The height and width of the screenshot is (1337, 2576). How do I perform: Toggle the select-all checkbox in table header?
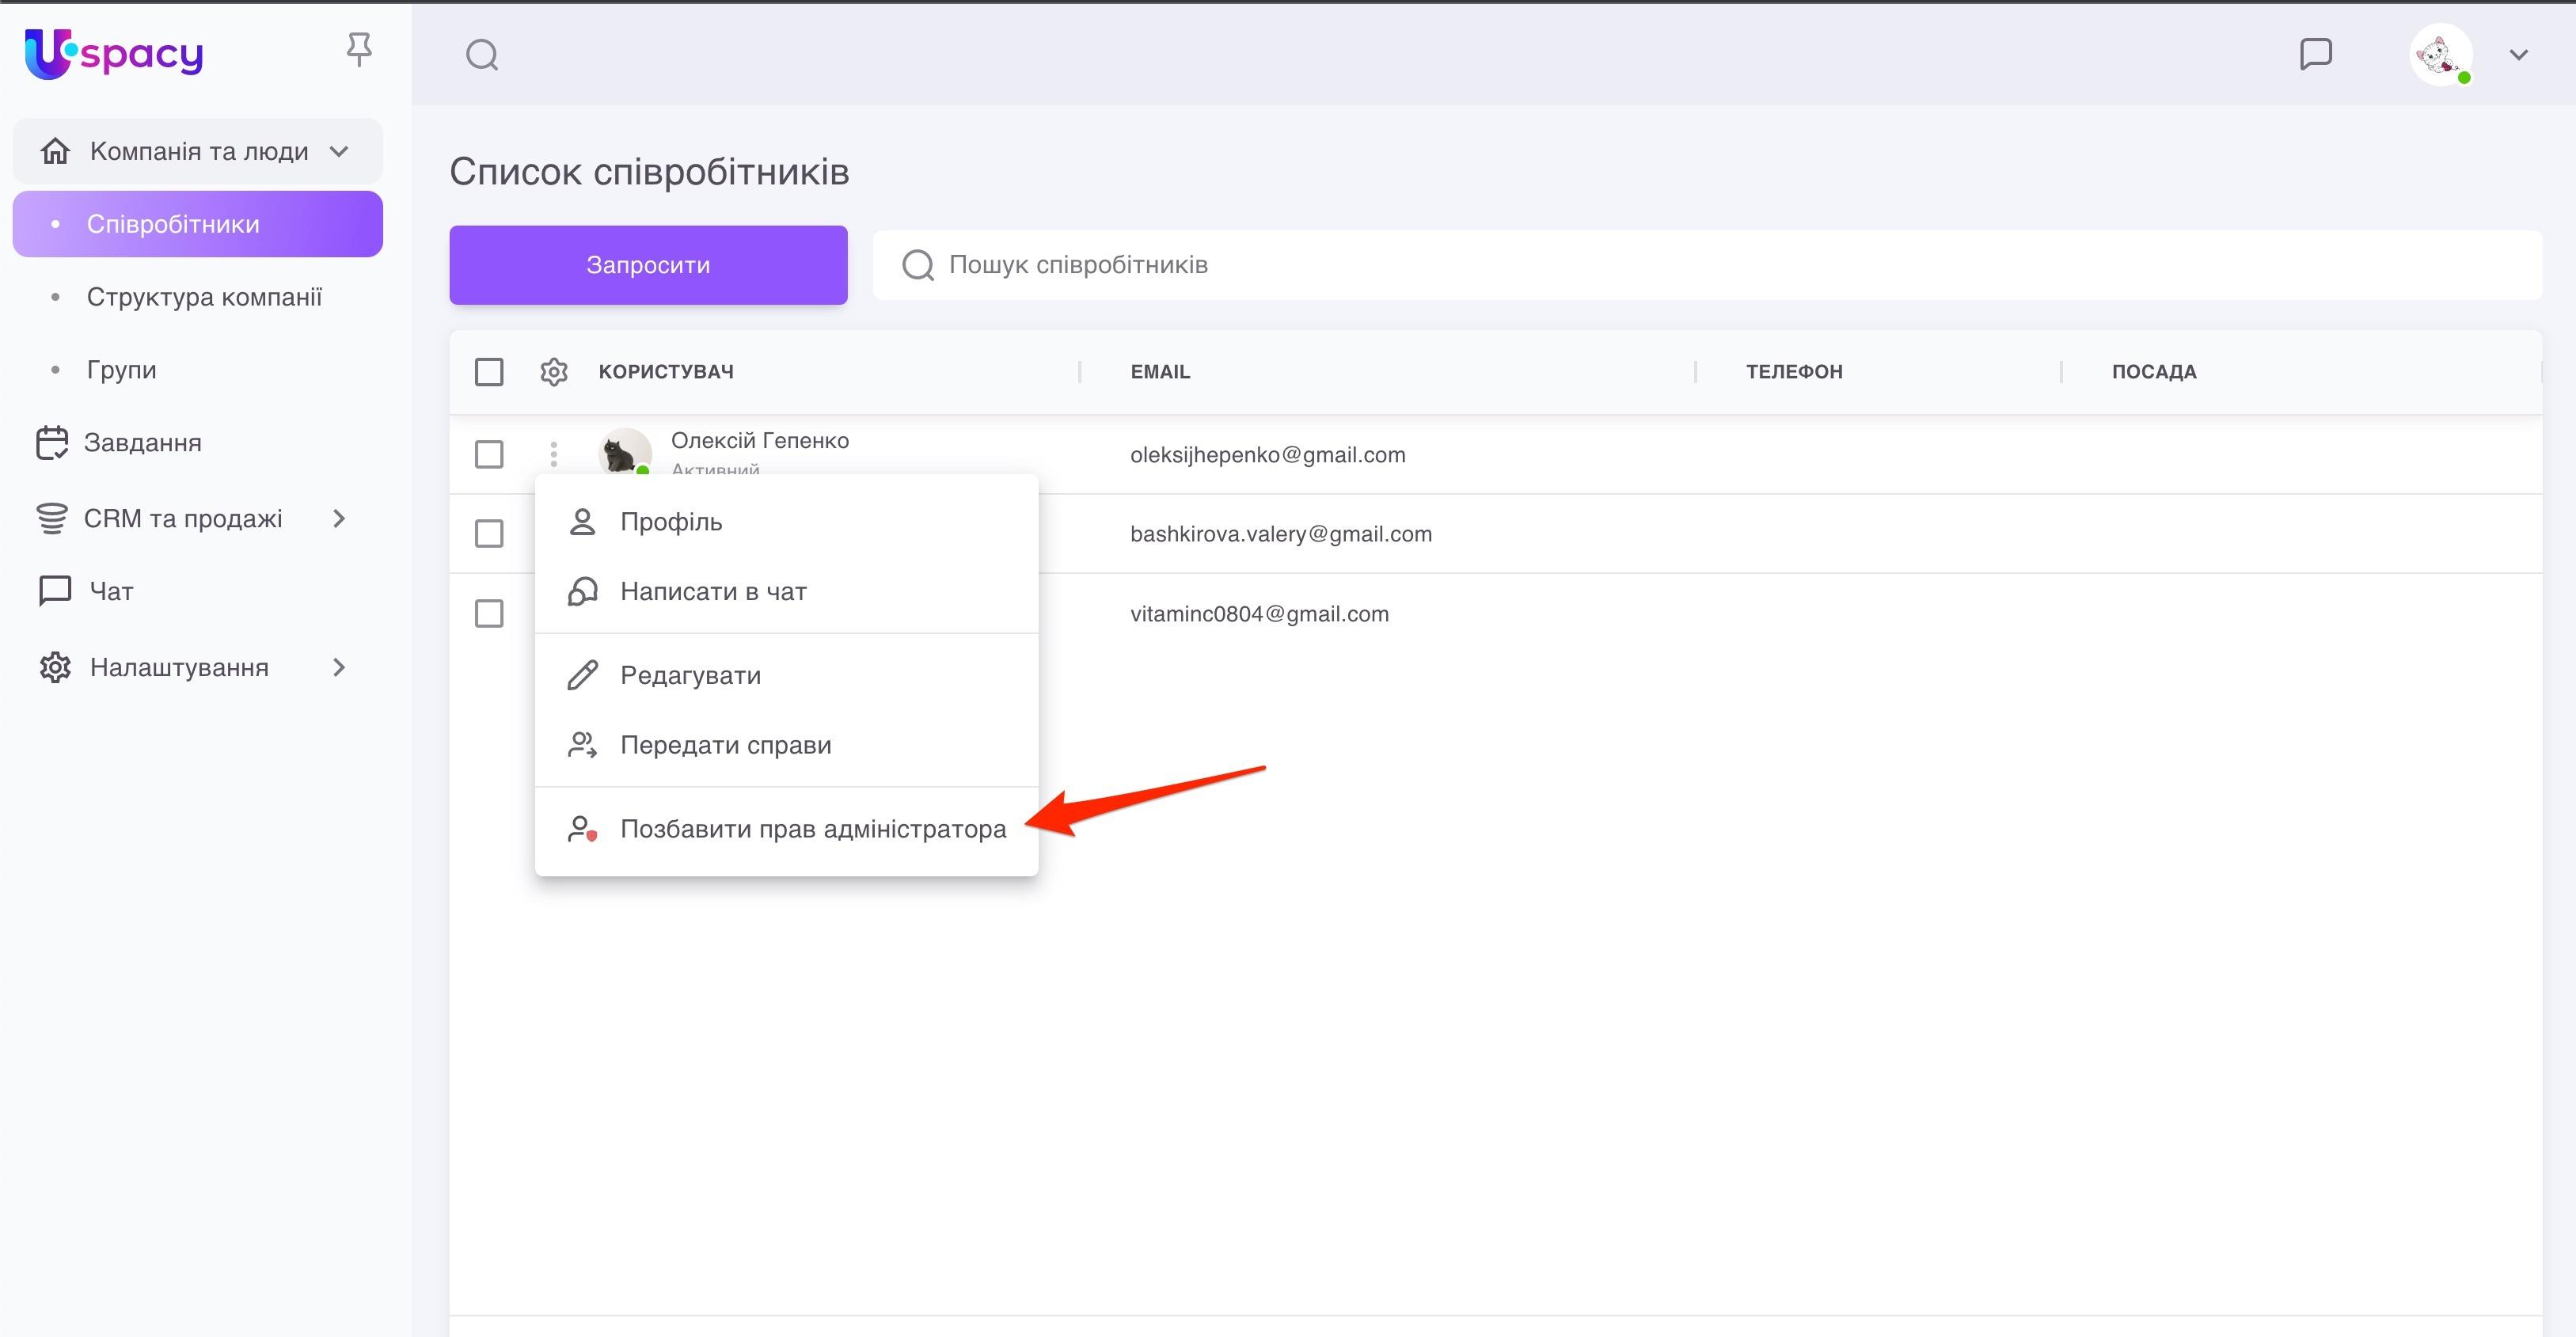(489, 372)
